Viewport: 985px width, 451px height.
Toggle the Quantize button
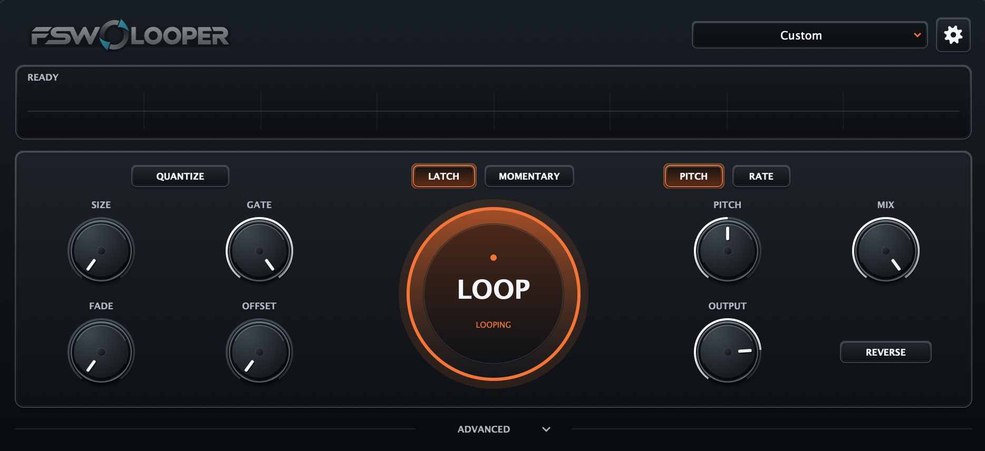[180, 176]
